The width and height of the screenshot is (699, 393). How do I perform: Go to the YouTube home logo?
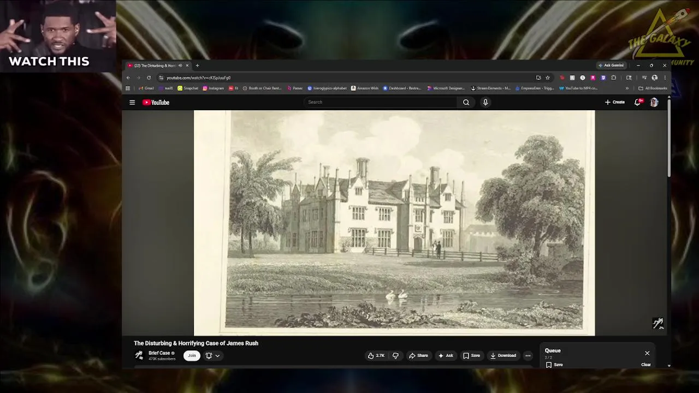click(156, 102)
